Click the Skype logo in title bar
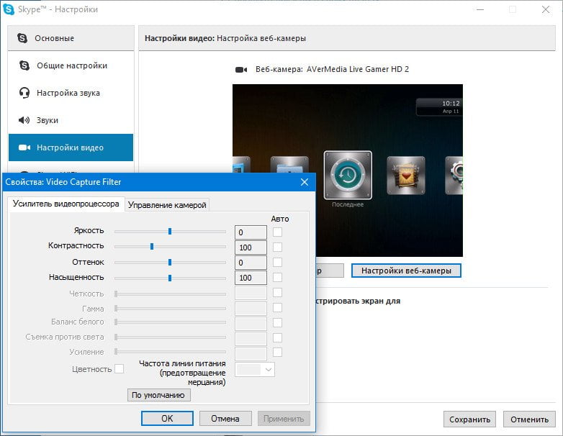The height and width of the screenshot is (436, 563). pos(8,9)
